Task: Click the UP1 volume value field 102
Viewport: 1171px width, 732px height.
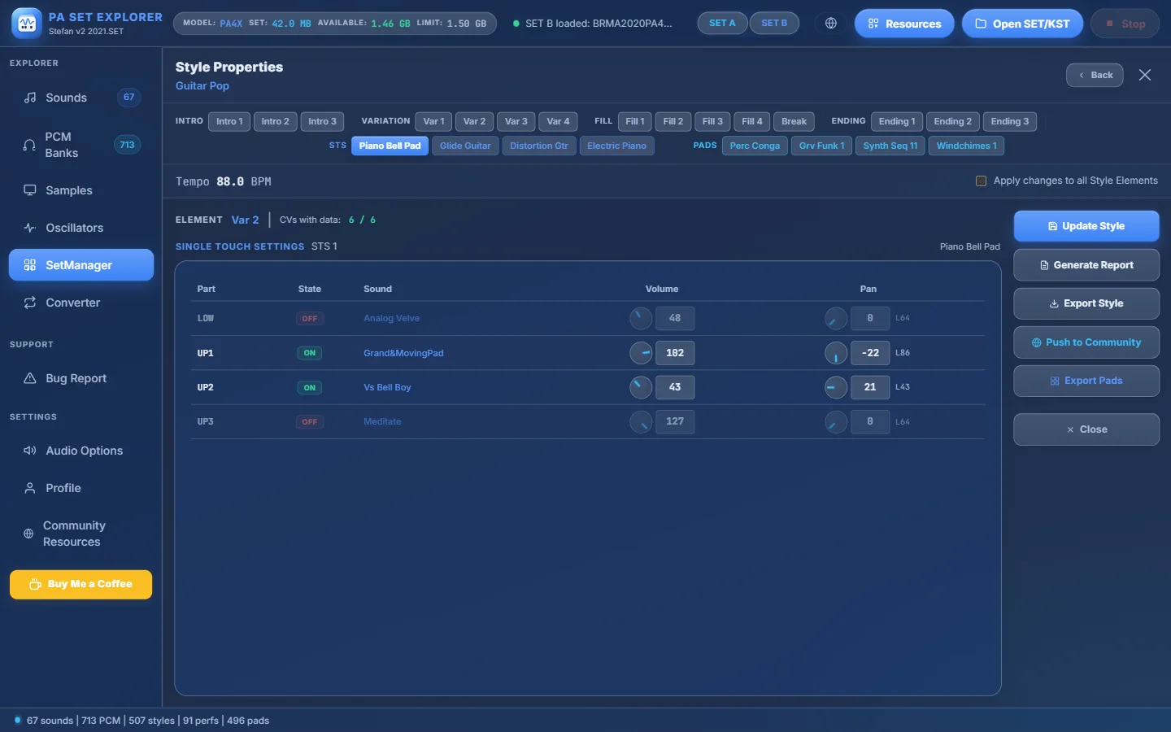Action: click(x=675, y=353)
